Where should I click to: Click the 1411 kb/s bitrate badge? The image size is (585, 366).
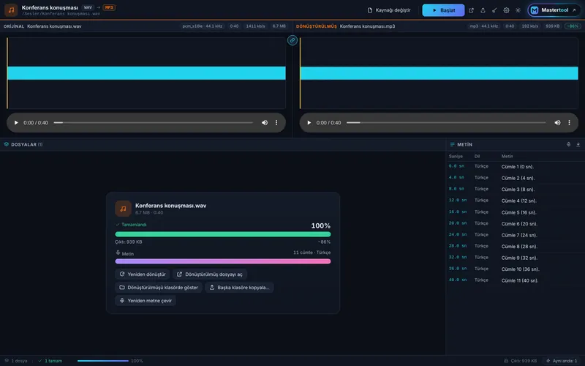click(x=255, y=26)
